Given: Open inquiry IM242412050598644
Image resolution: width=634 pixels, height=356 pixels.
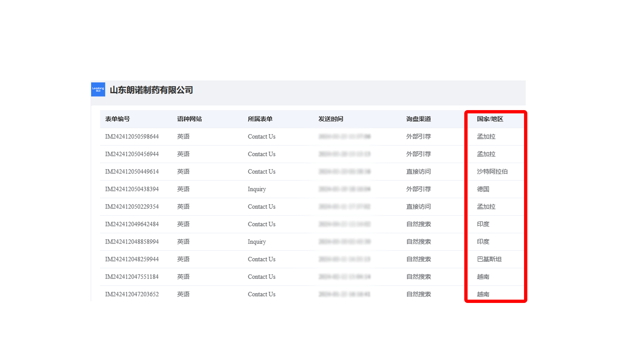Looking at the screenshot, I should click(x=132, y=136).
